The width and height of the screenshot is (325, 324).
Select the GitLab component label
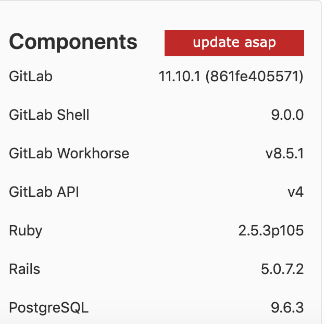31,76
